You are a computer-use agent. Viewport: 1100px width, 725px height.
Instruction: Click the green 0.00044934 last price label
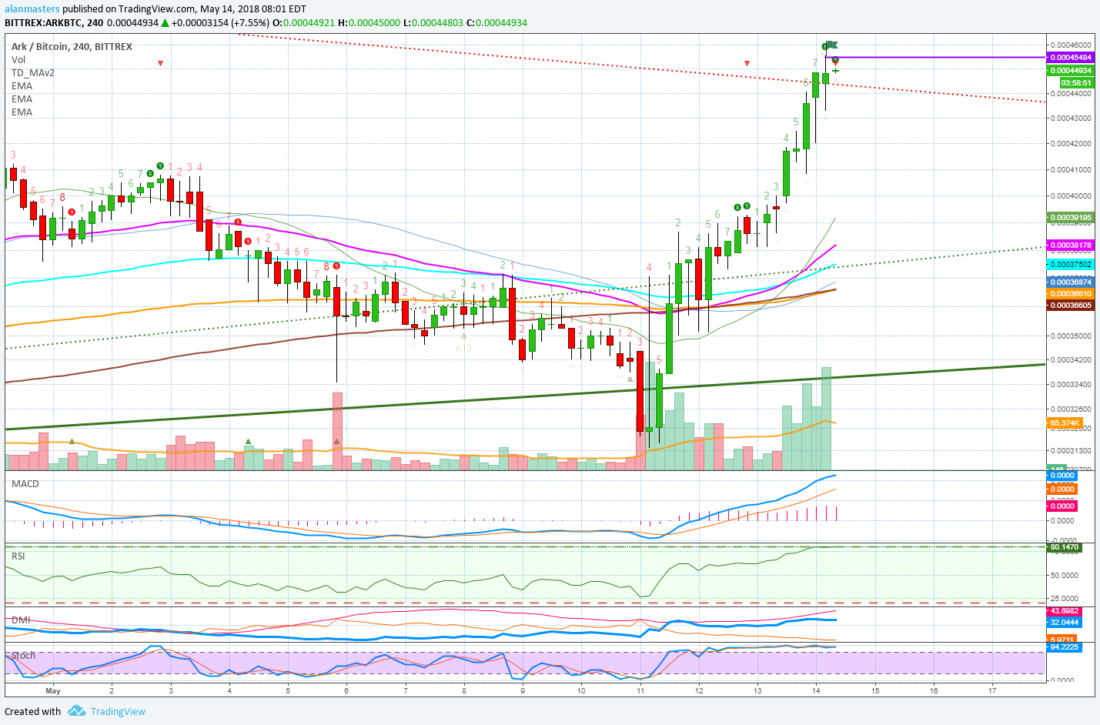[x=1071, y=70]
